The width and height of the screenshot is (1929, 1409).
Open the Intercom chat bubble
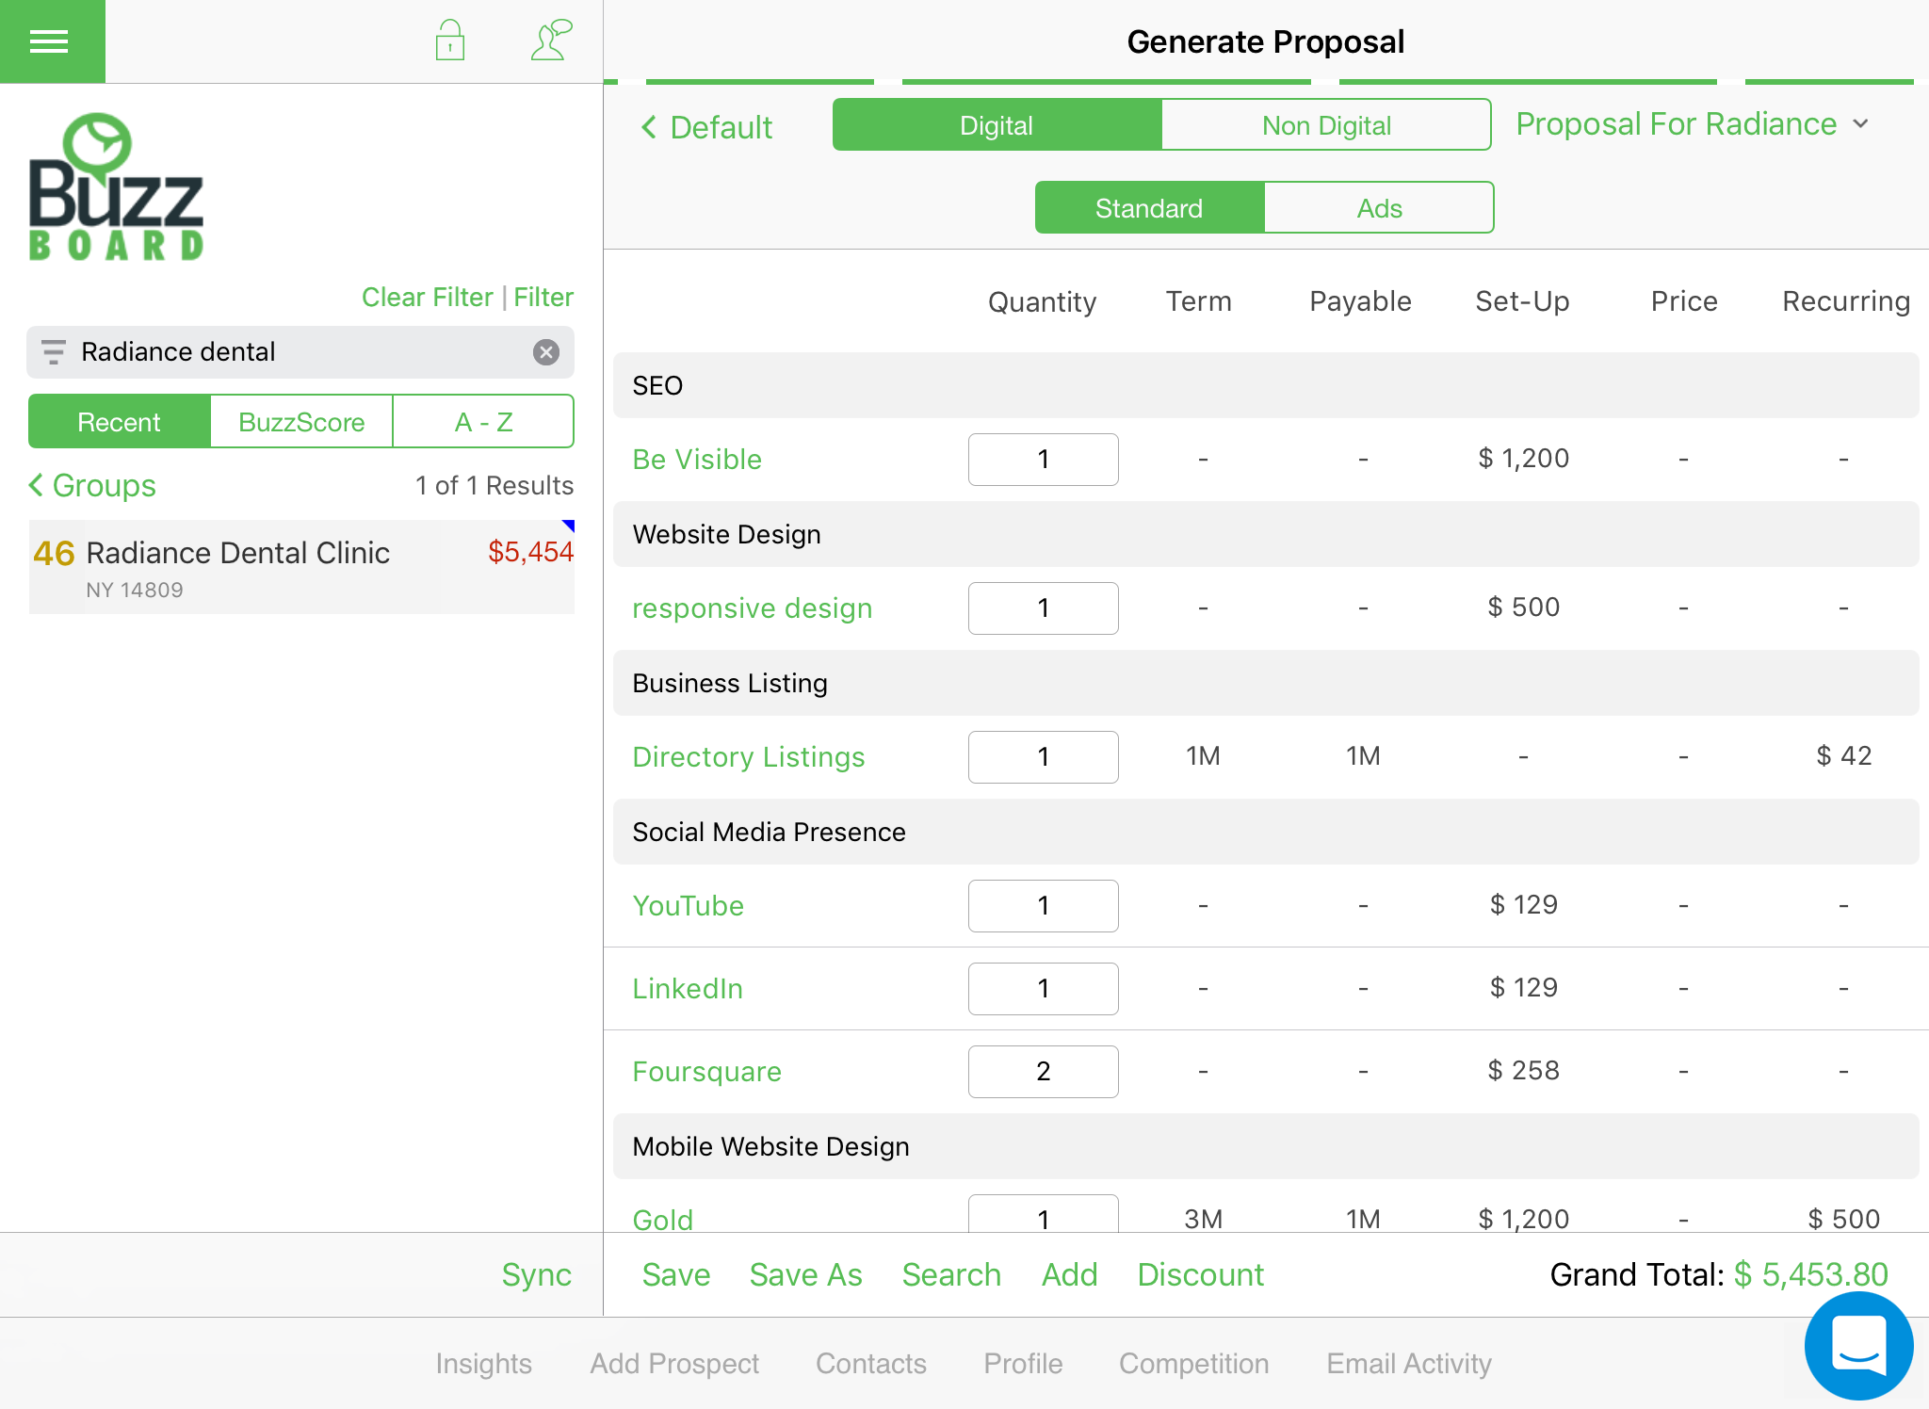[1857, 1345]
